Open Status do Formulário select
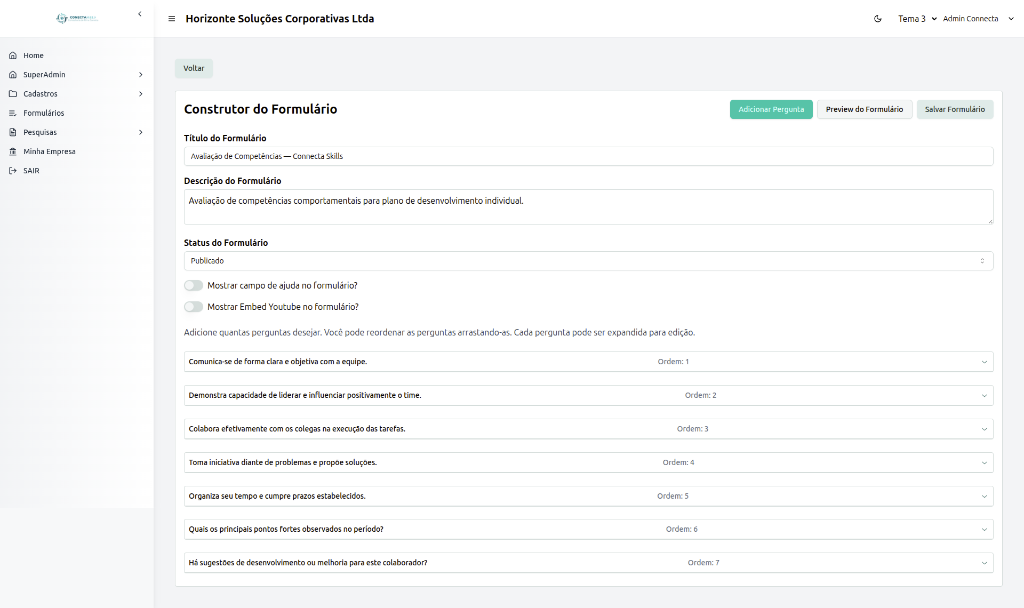The height and width of the screenshot is (608, 1024). pos(588,261)
